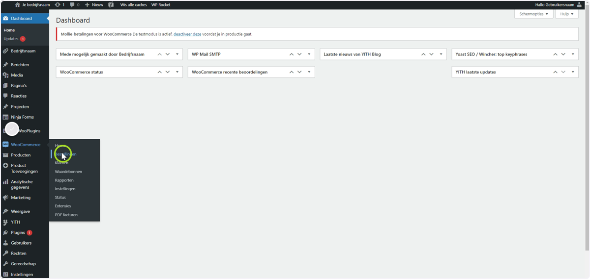The width and height of the screenshot is (590, 279).
Task: Move Yoast SEO / Wincher widget up
Action: [556, 54]
